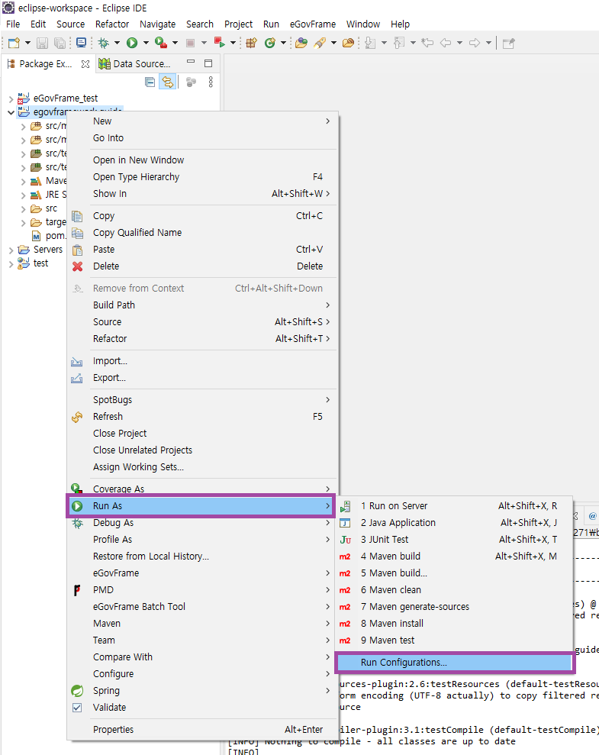Open the Back history dropdown arrow
Viewport: 599px width, 755px height.
(459, 43)
